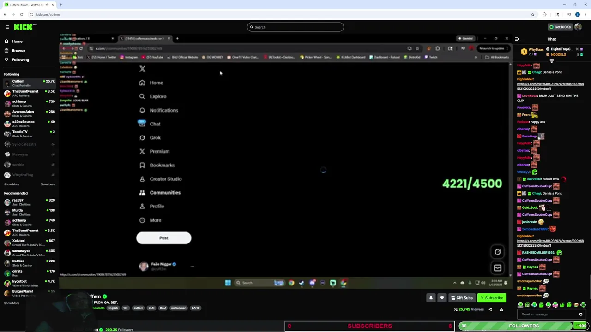This screenshot has height=332, width=591.
Task: Open TheBurntPeanut channel in Following list
Action: point(29,93)
